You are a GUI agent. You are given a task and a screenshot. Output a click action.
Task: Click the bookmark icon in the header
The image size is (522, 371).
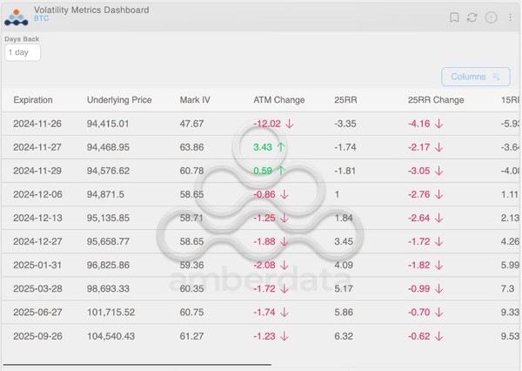click(454, 17)
